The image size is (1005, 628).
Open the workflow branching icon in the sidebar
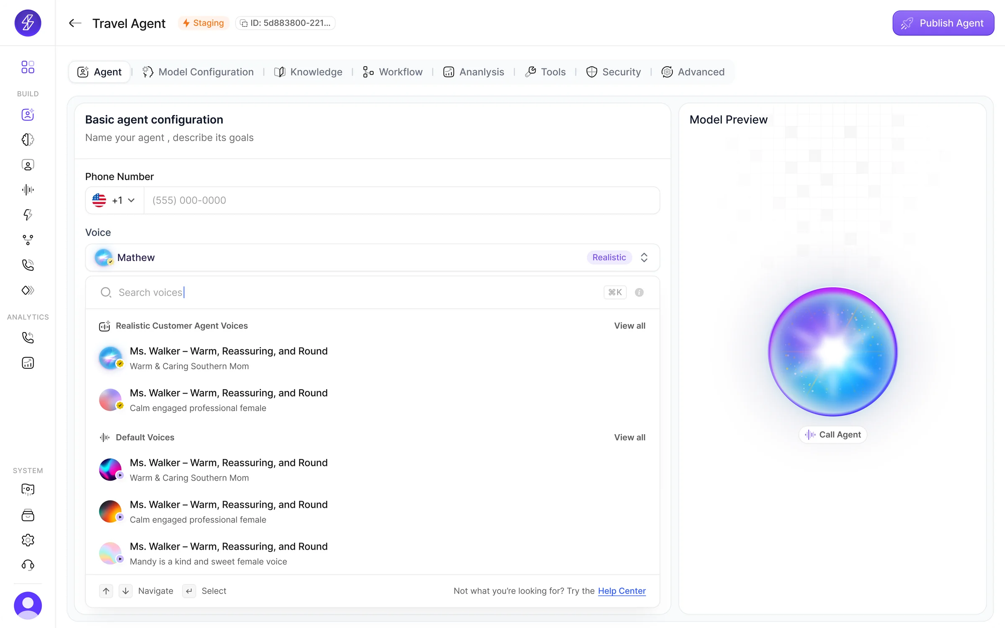click(x=28, y=240)
